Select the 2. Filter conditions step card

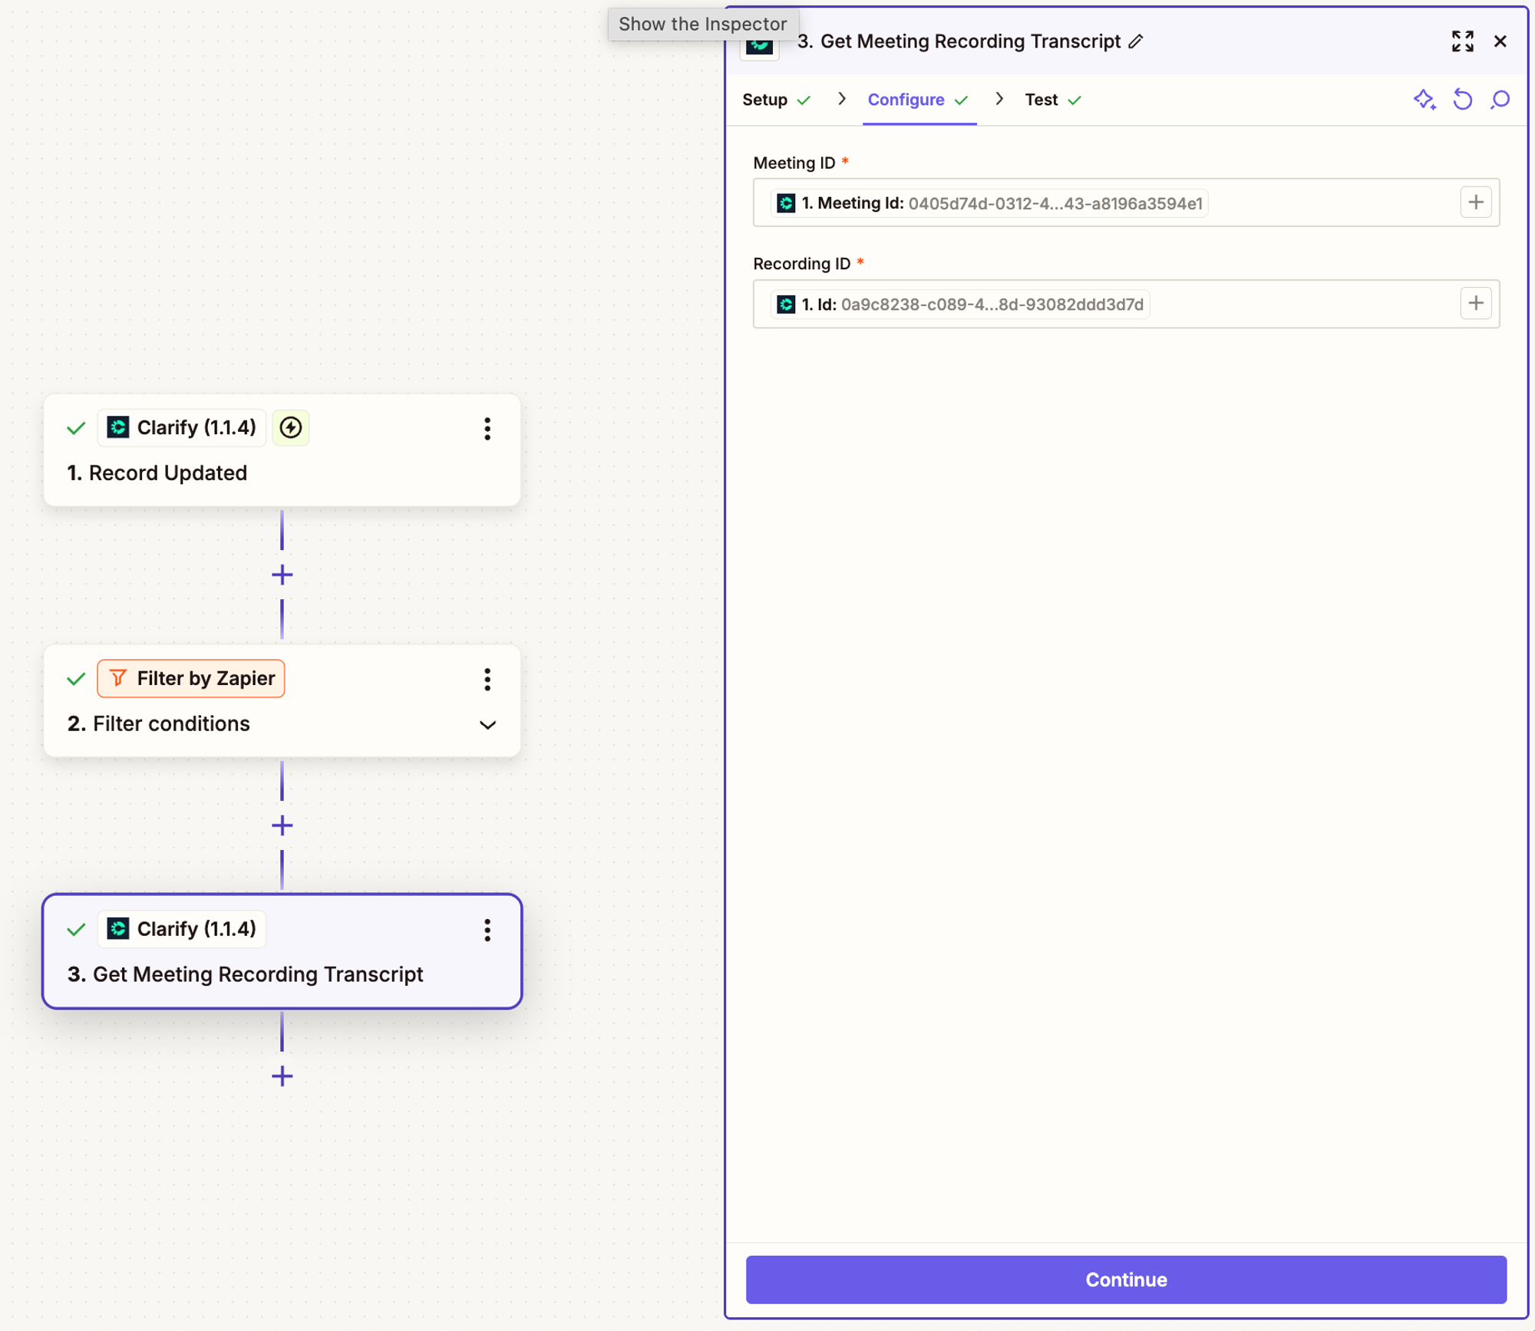(x=282, y=701)
